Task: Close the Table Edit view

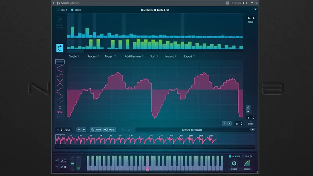Action: (x=255, y=9)
